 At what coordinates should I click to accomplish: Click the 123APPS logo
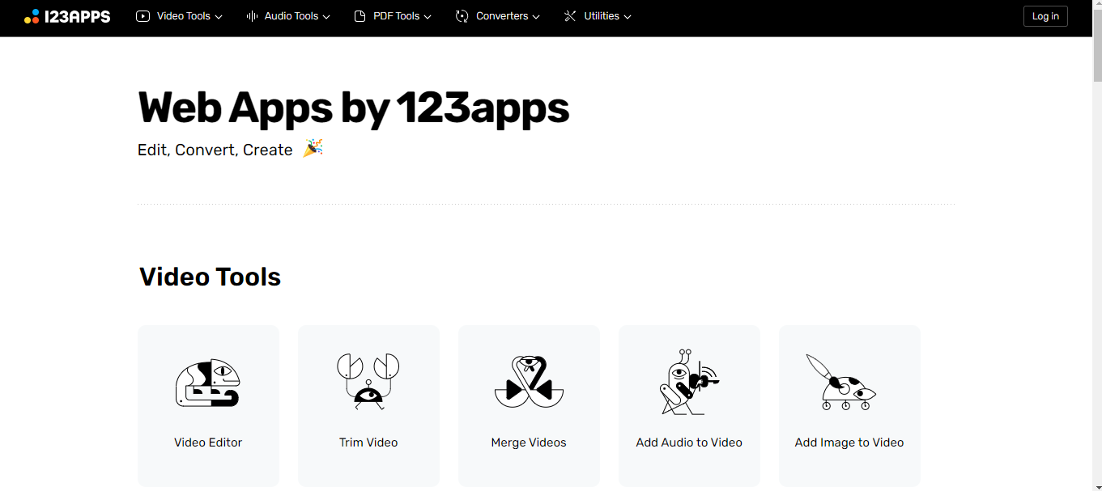tap(67, 16)
